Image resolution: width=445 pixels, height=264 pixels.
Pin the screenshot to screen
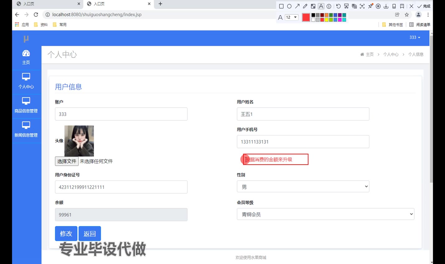[x=370, y=6]
